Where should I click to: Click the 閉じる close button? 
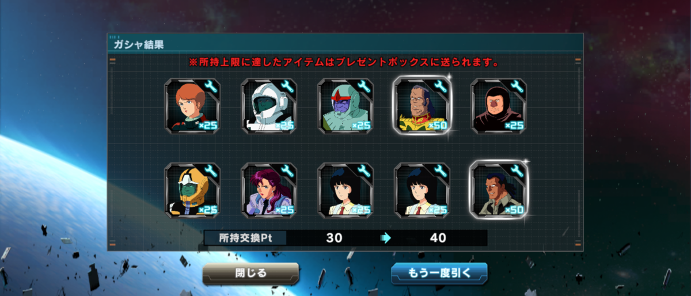point(250,273)
